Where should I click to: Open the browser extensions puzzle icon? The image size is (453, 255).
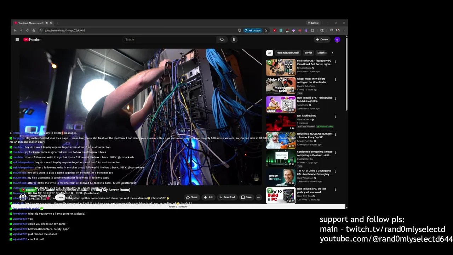[x=312, y=30]
